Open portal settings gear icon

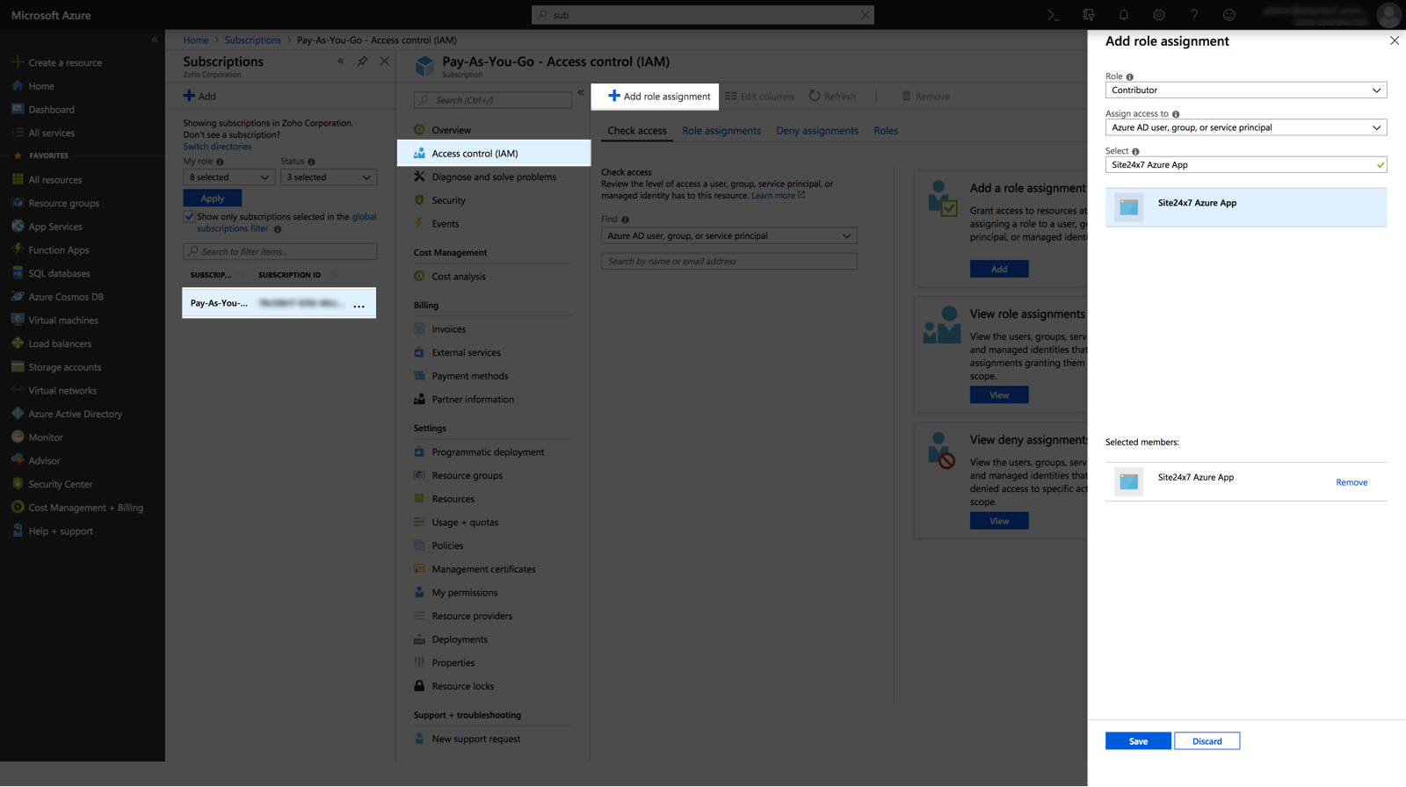[x=1159, y=15]
